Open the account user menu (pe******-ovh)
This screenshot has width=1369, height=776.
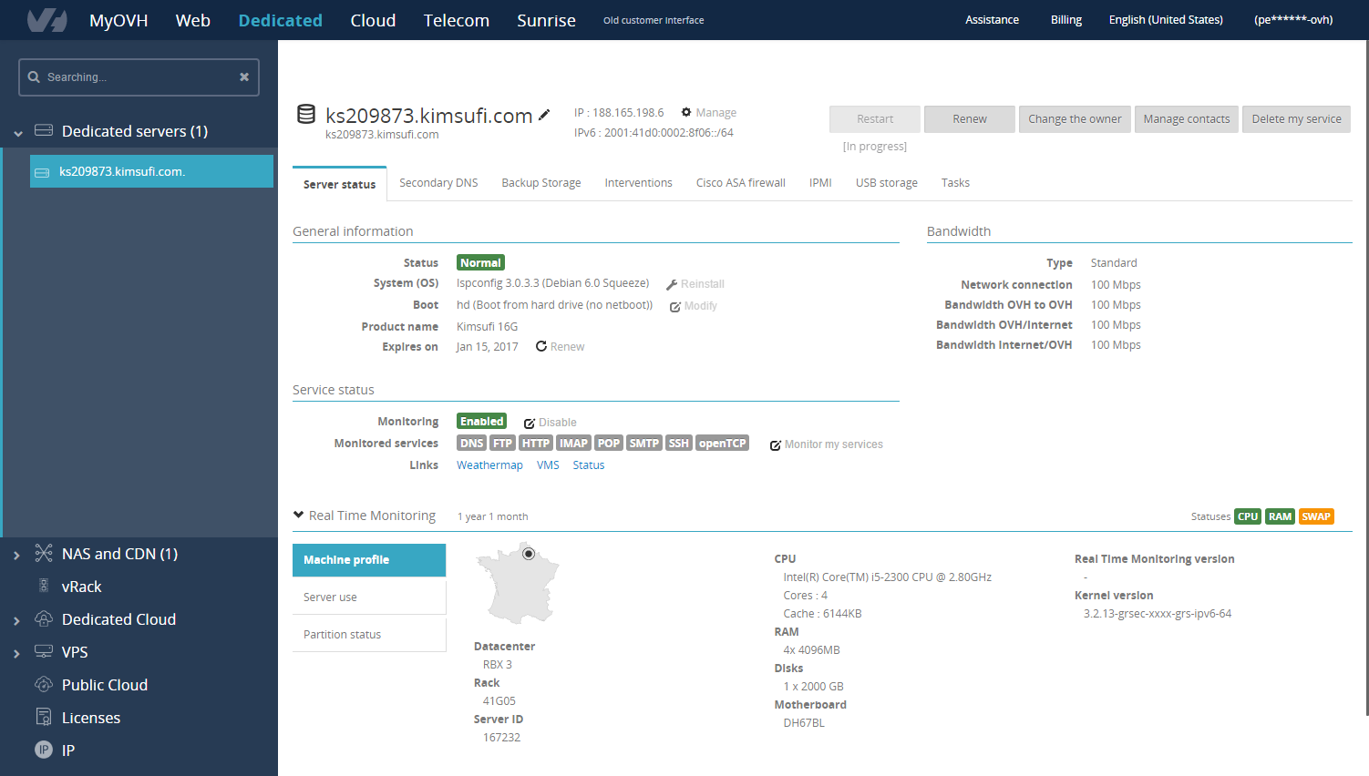1293,20
